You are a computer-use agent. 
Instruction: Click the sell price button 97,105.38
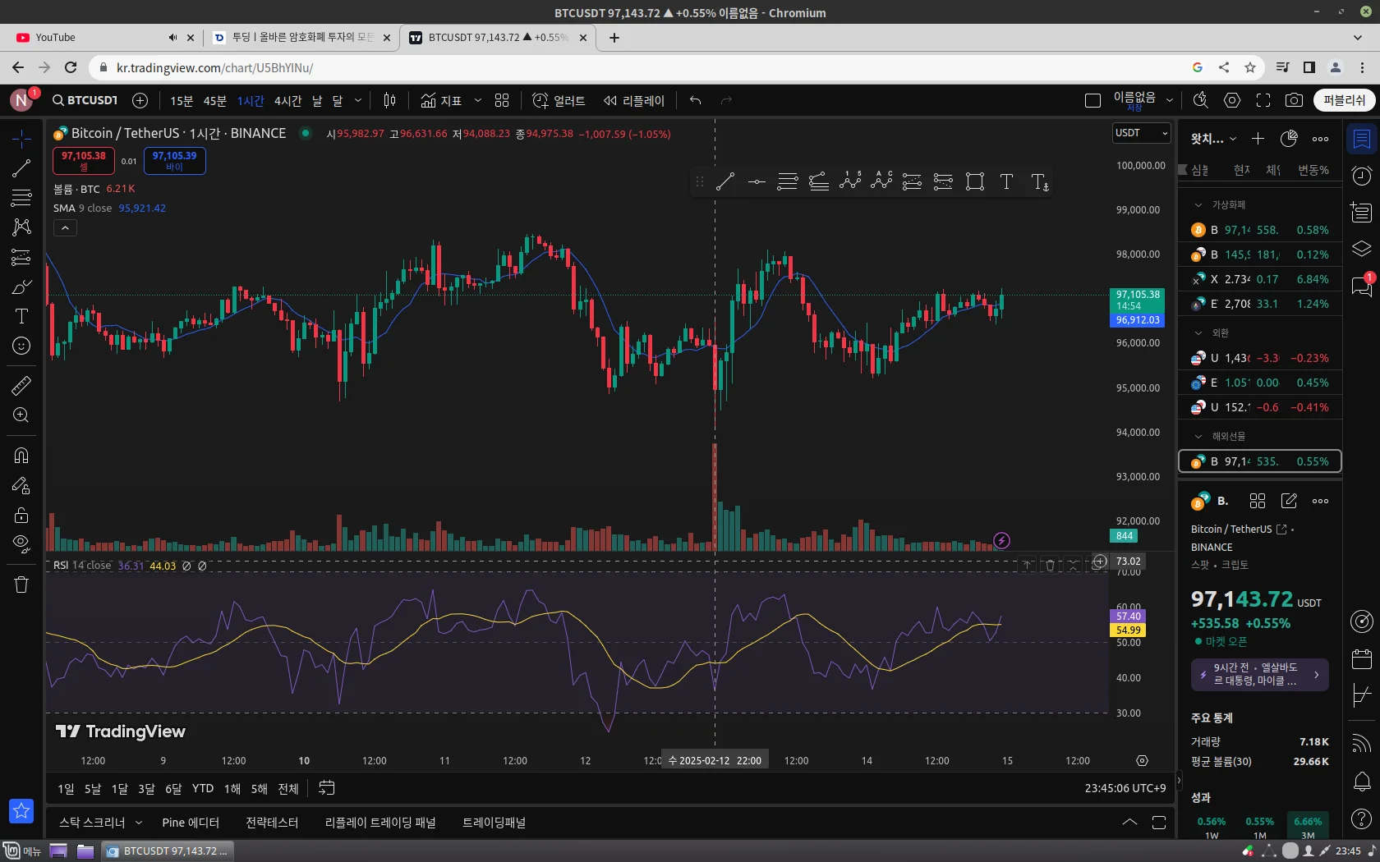point(84,160)
